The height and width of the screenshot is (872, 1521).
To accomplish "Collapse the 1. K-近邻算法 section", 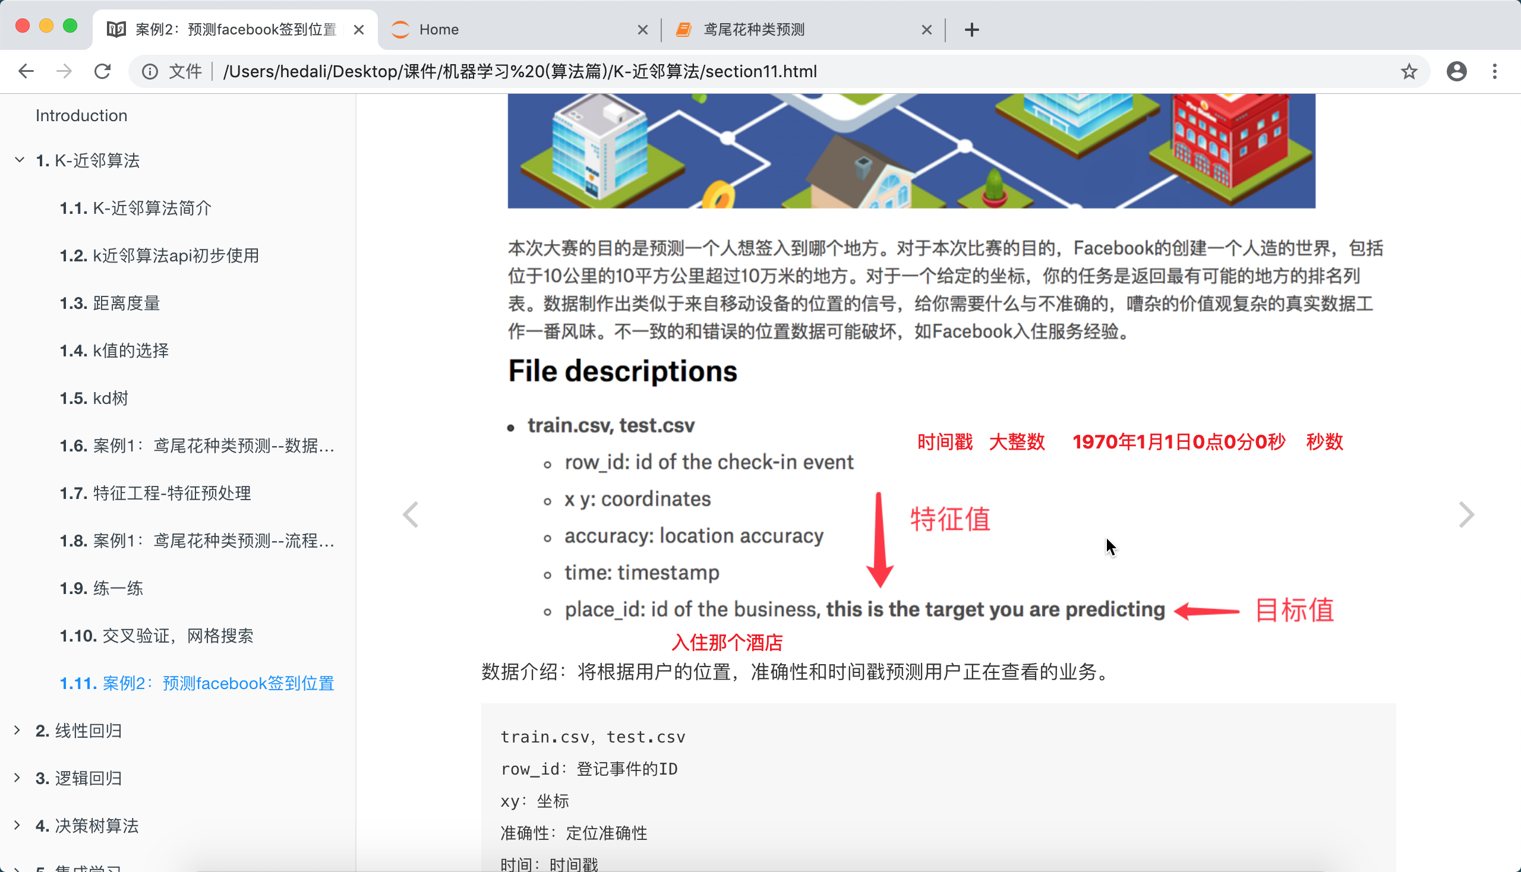I will coord(19,160).
